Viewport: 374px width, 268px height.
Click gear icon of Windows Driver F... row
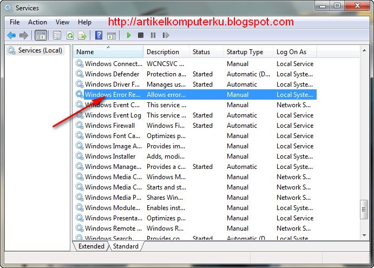point(80,84)
